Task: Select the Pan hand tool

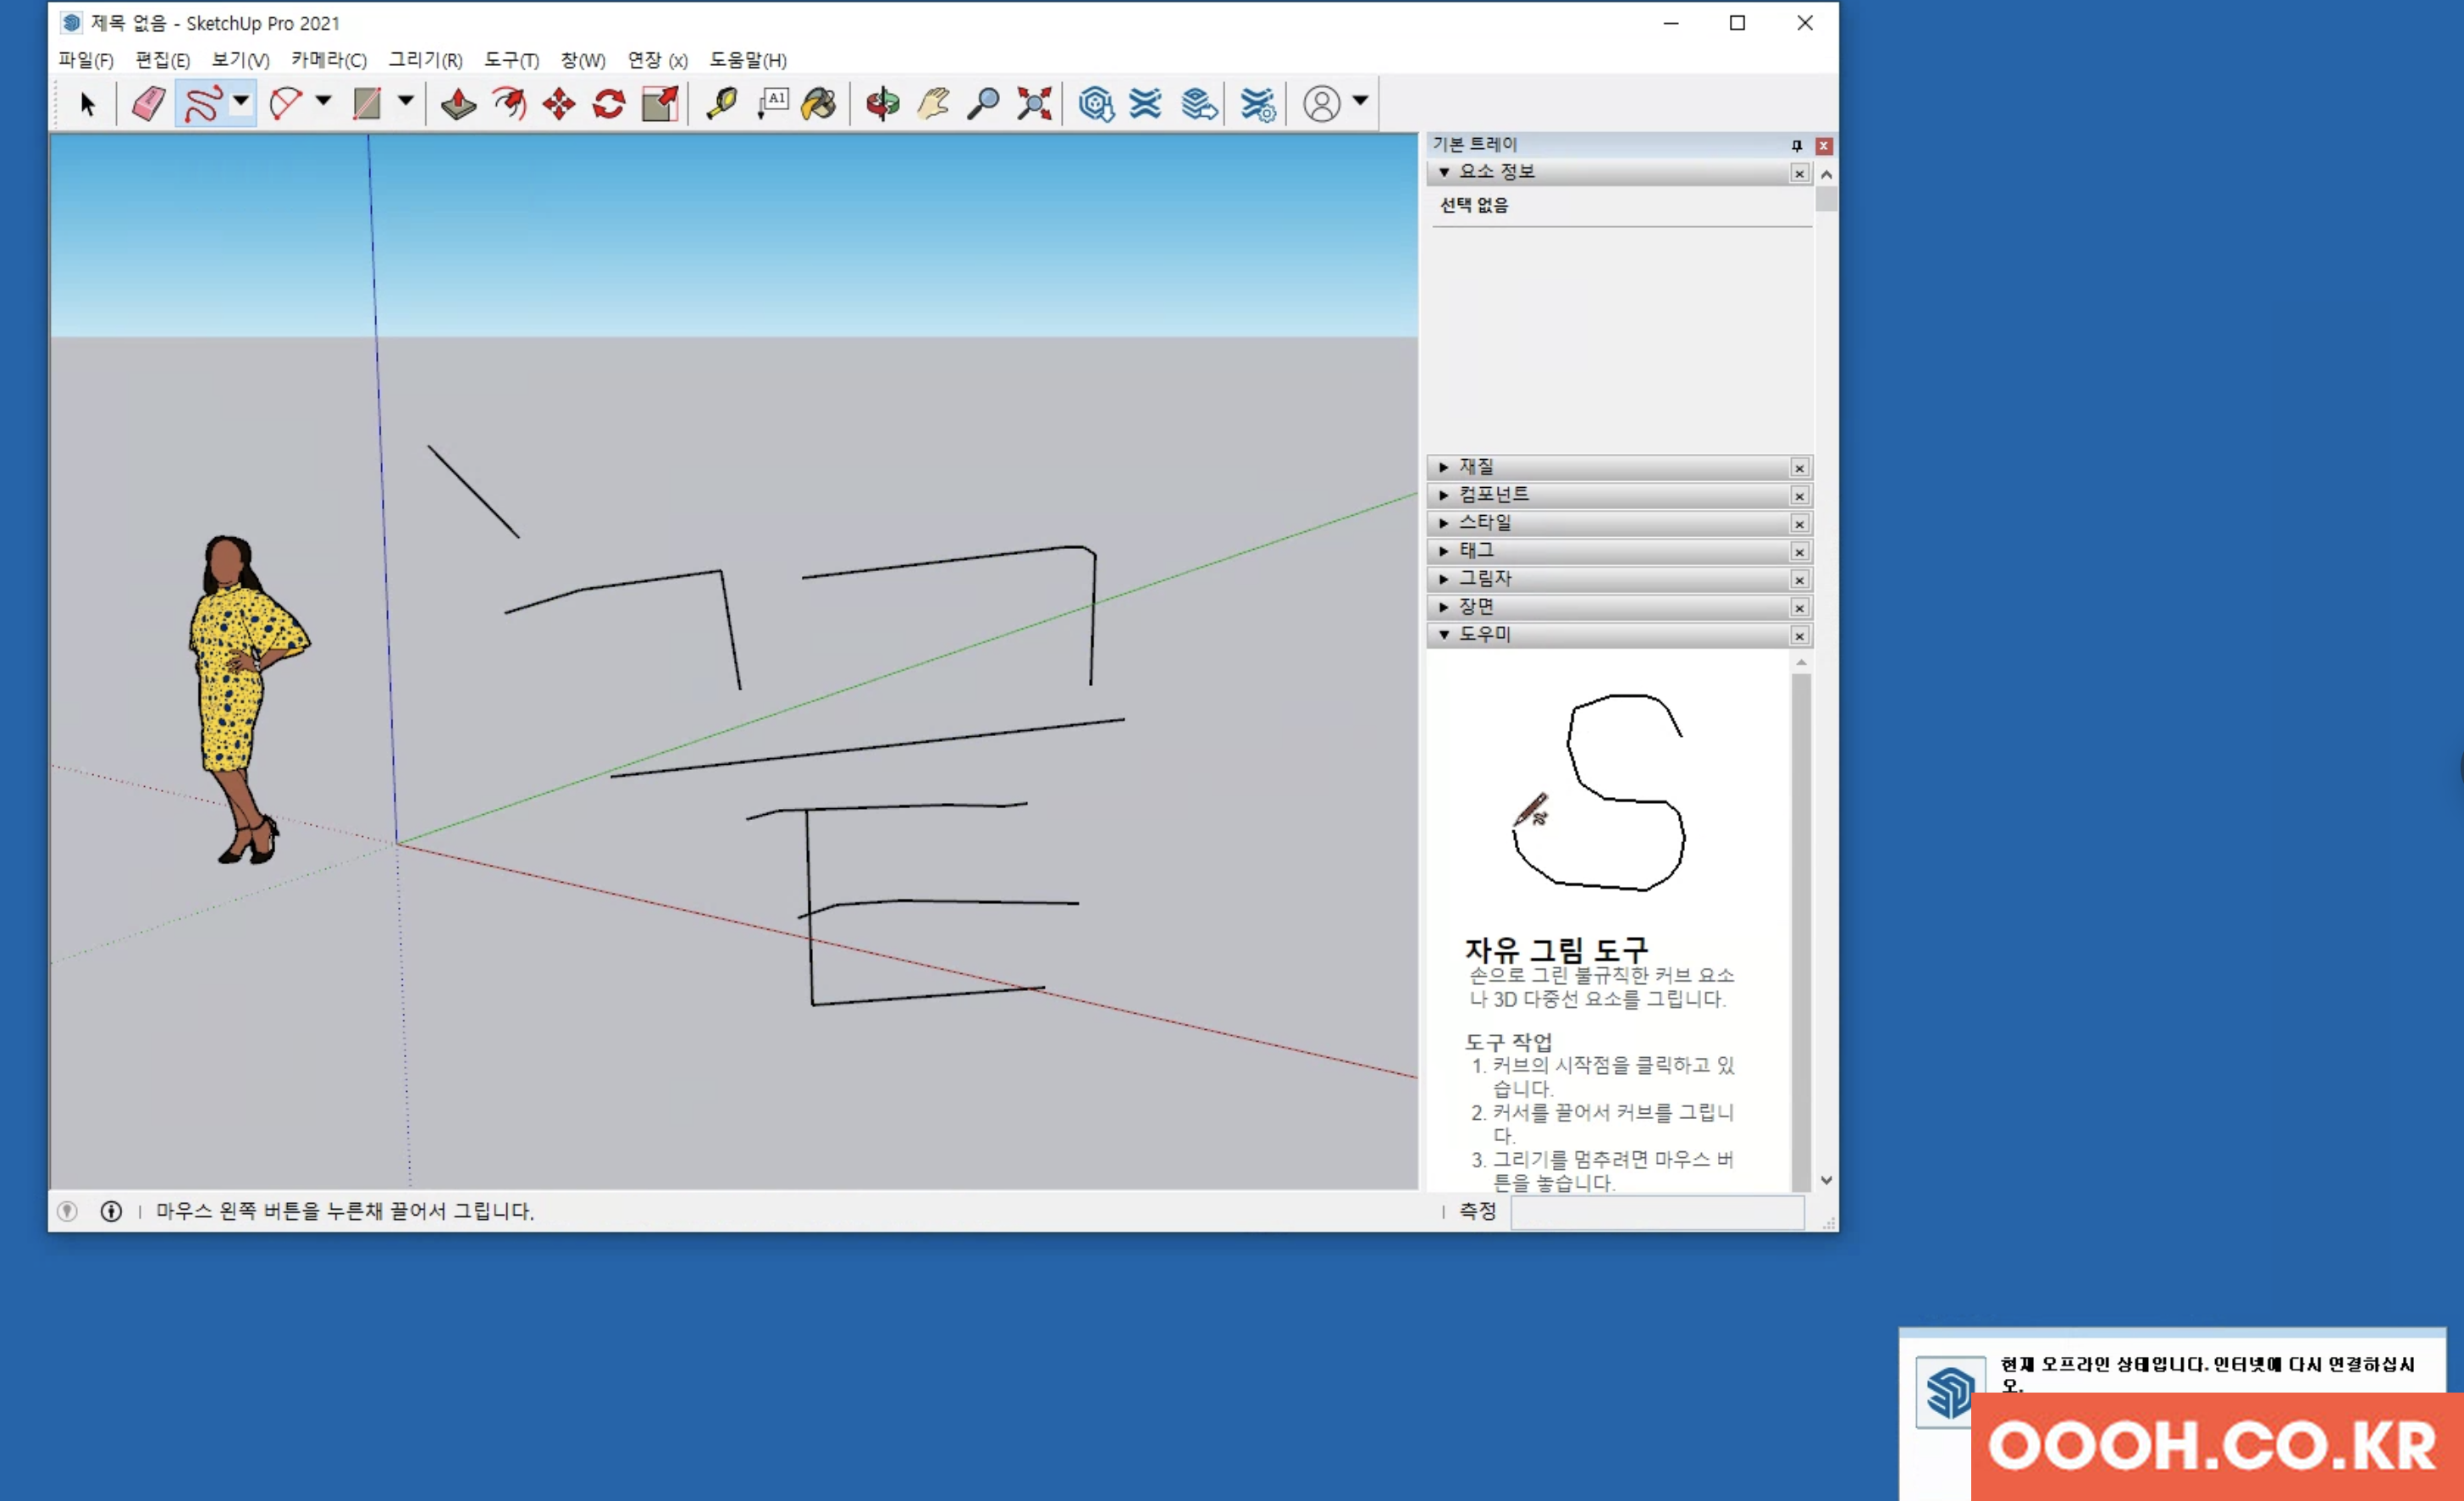Action: 933,104
